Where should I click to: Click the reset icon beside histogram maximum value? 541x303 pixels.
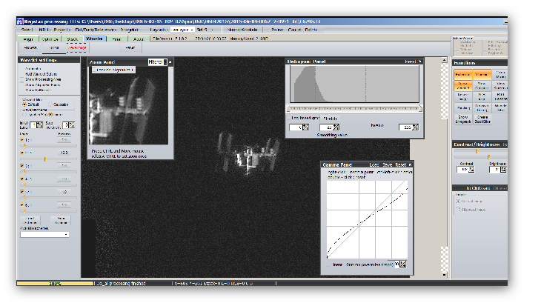[416, 128]
